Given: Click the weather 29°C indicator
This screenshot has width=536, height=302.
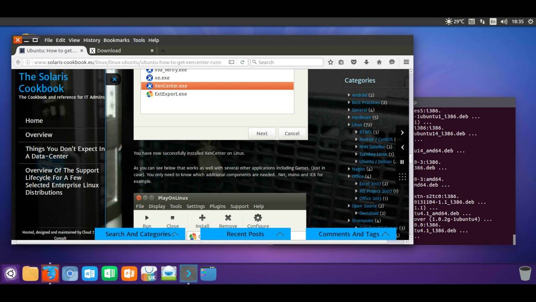Looking at the screenshot, I should pyautogui.click(x=455, y=21).
